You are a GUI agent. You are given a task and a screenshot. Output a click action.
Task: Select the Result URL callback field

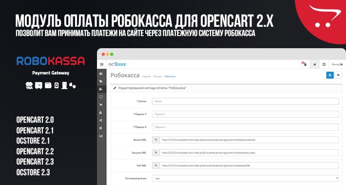point(249,140)
